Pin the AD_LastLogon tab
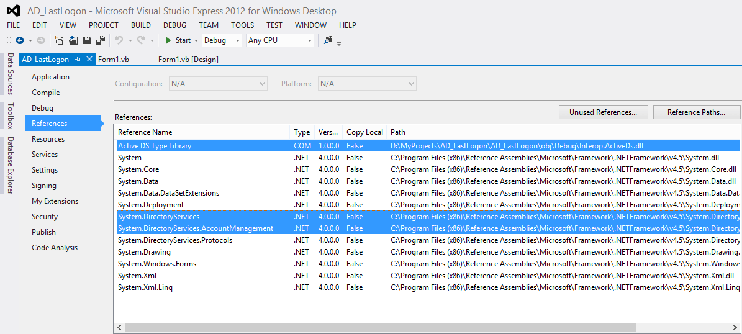The height and width of the screenshot is (334, 742). click(78, 60)
